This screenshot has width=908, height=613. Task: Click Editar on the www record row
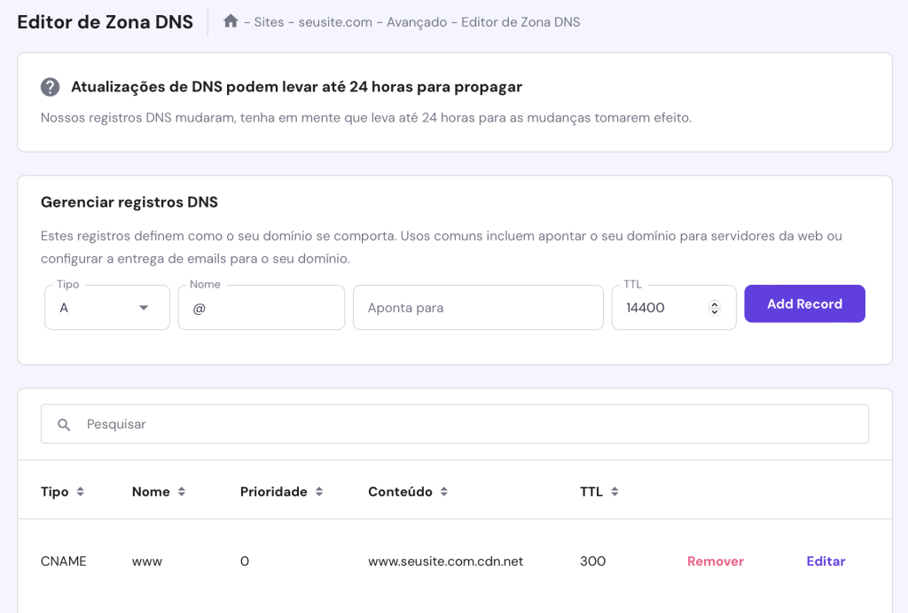(826, 561)
